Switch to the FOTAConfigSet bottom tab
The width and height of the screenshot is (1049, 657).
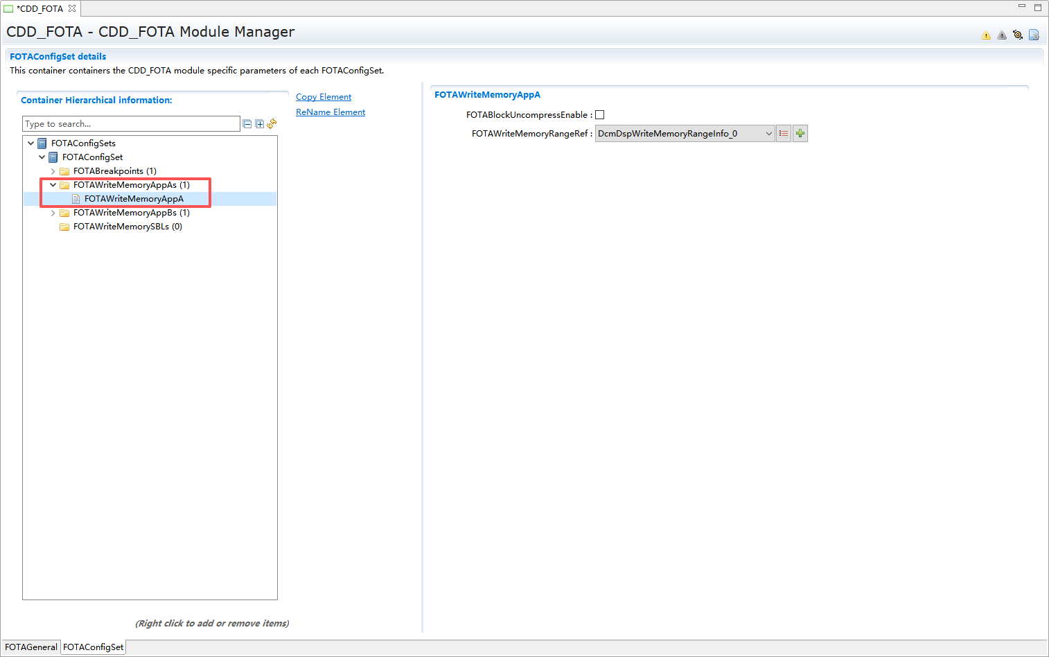tap(94, 647)
